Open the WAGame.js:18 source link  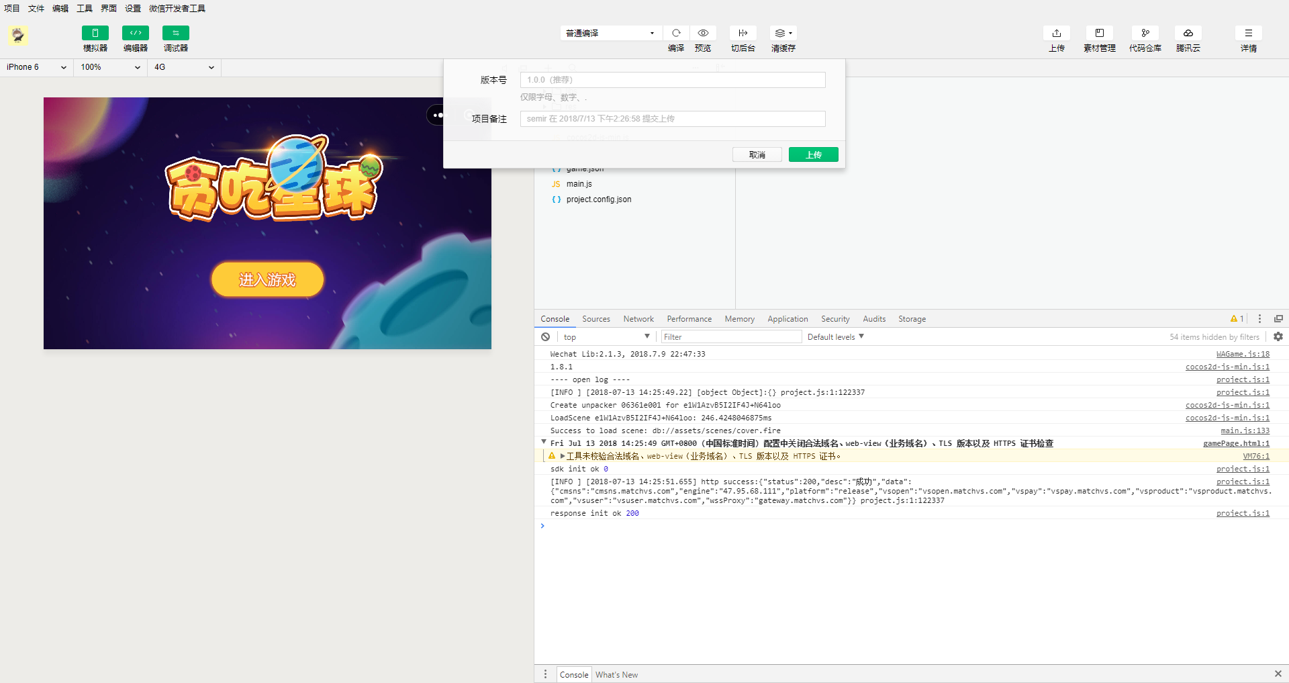coord(1243,354)
